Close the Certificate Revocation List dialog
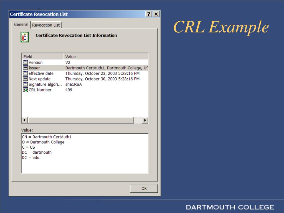 pyautogui.click(x=156, y=14)
